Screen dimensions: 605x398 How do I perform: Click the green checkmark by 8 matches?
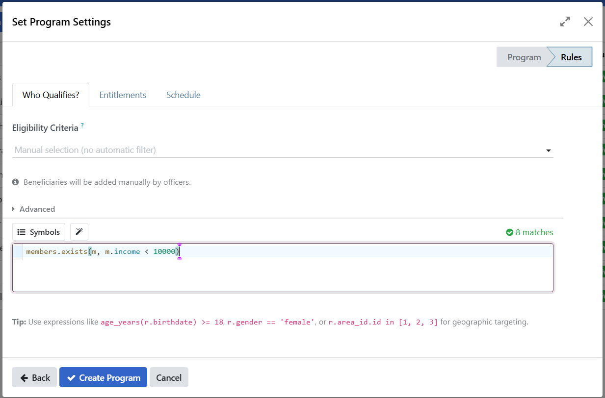[x=509, y=232]
